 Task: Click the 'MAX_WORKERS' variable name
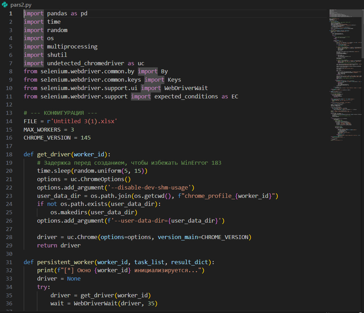pyautogui.click(x=42, y=130)
